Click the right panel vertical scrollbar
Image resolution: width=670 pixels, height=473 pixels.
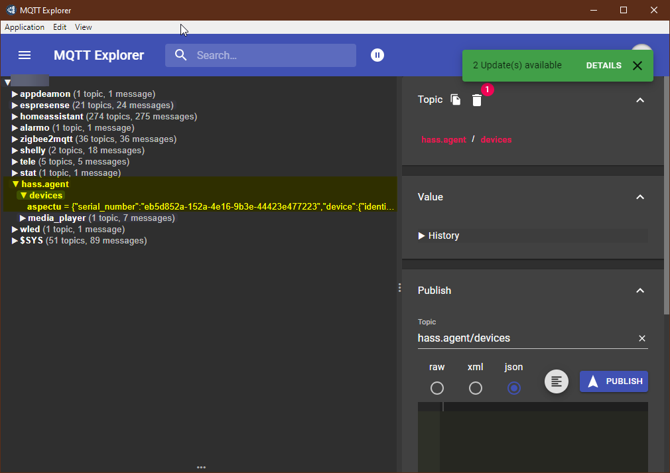click(x=667, y=196)
